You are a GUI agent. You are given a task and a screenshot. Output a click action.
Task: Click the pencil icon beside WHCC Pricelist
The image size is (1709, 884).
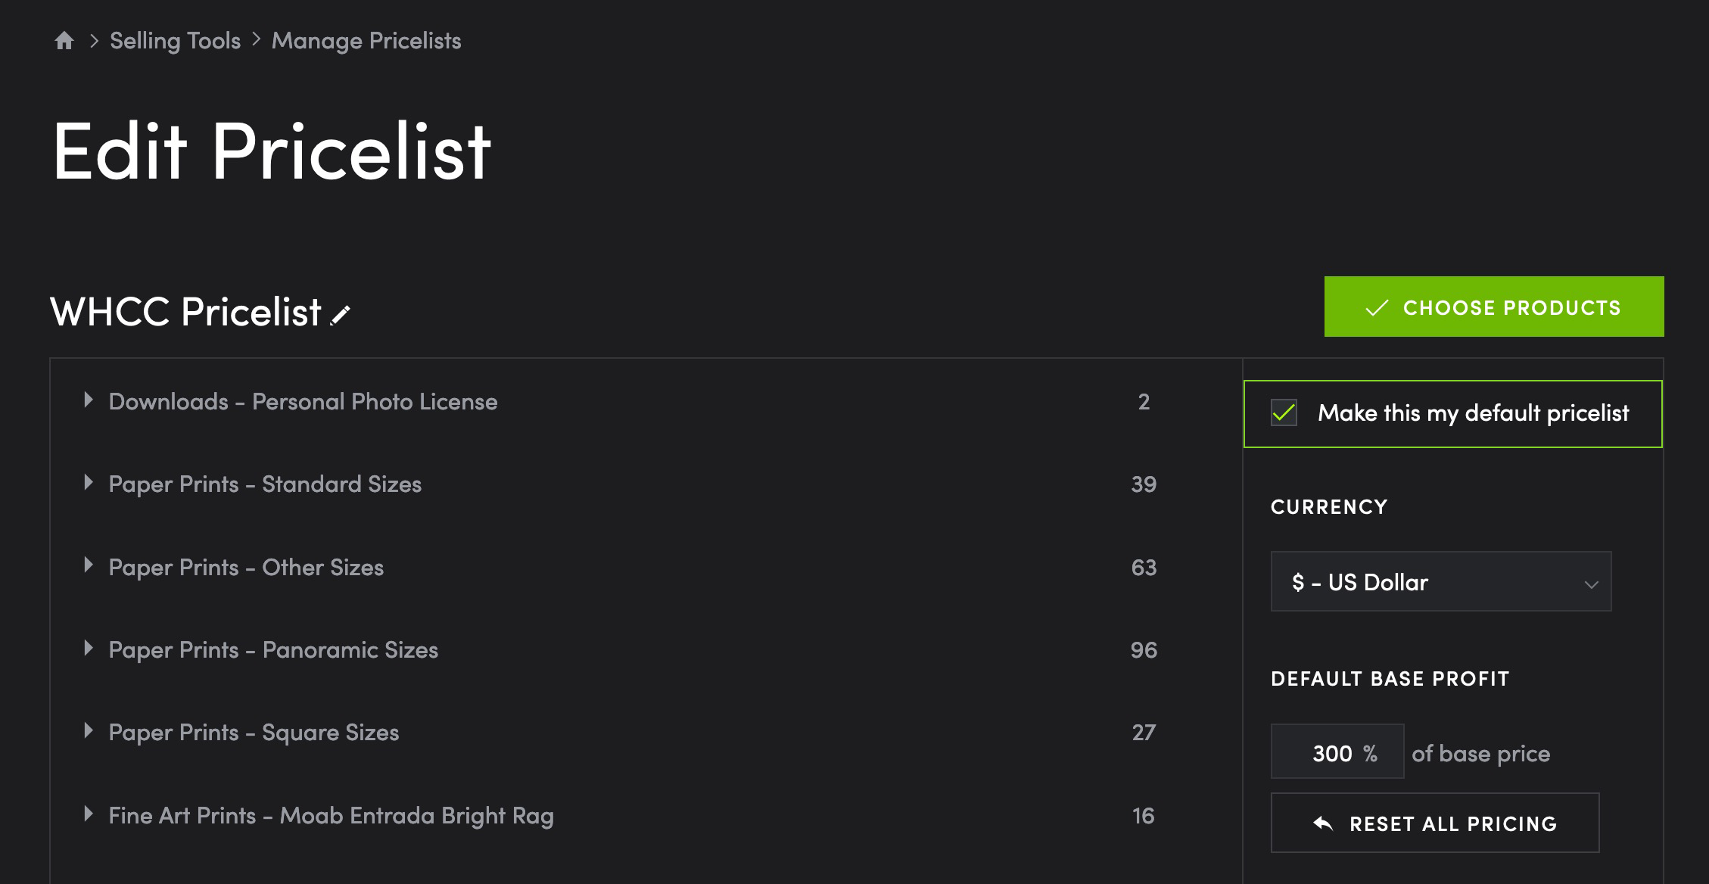341,315
